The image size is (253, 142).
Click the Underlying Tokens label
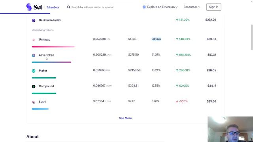tap(43, 30)
